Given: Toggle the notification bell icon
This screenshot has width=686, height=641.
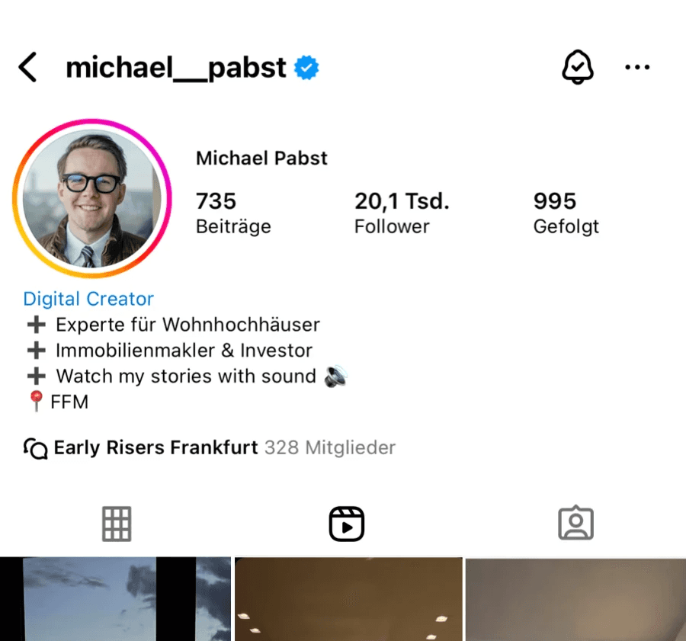Looking at the screenshot, I should pos(578,67).
